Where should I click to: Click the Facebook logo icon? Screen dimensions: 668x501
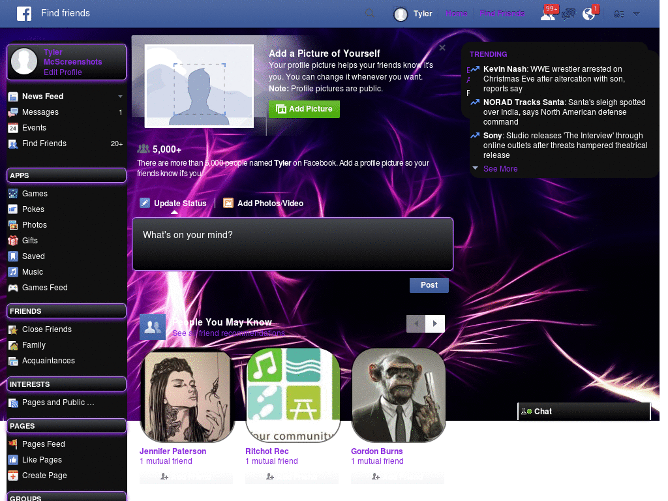pos(24,14)
